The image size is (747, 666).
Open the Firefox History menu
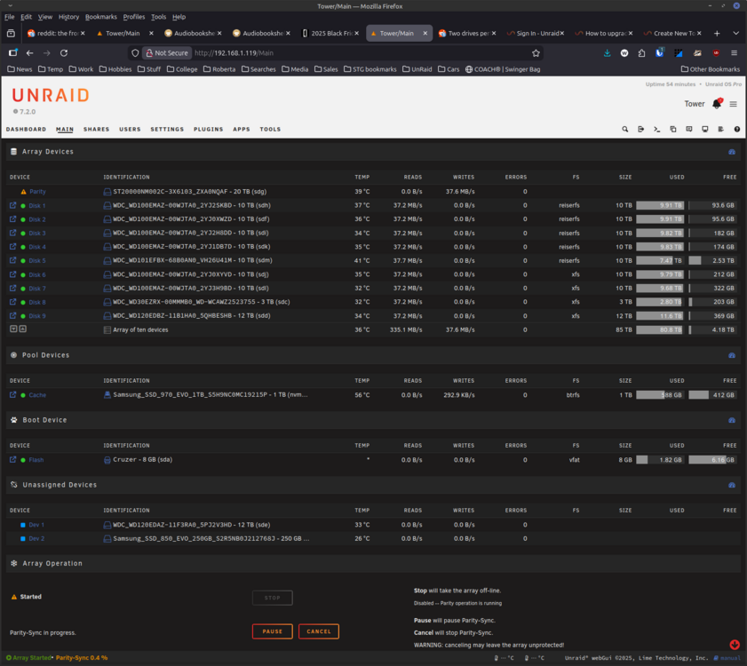tap(68, 17)
